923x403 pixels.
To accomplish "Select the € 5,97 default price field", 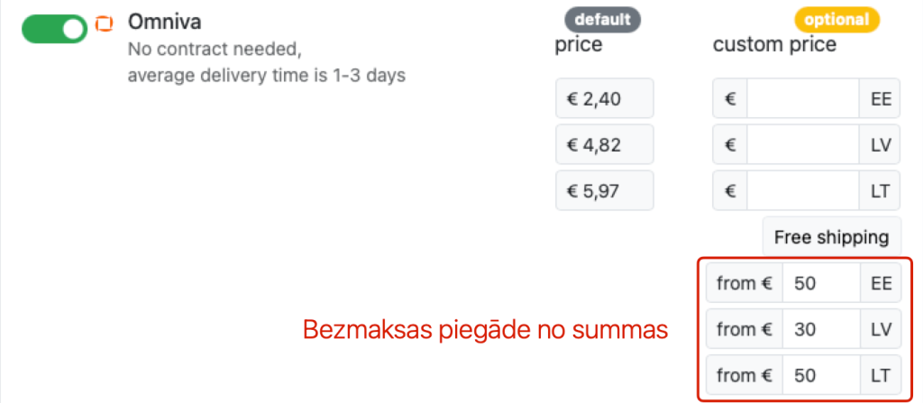I will (x=605, y=190).
